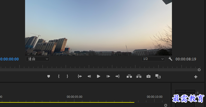Click the blue playhead timecode 00:00:00:00

9,59
